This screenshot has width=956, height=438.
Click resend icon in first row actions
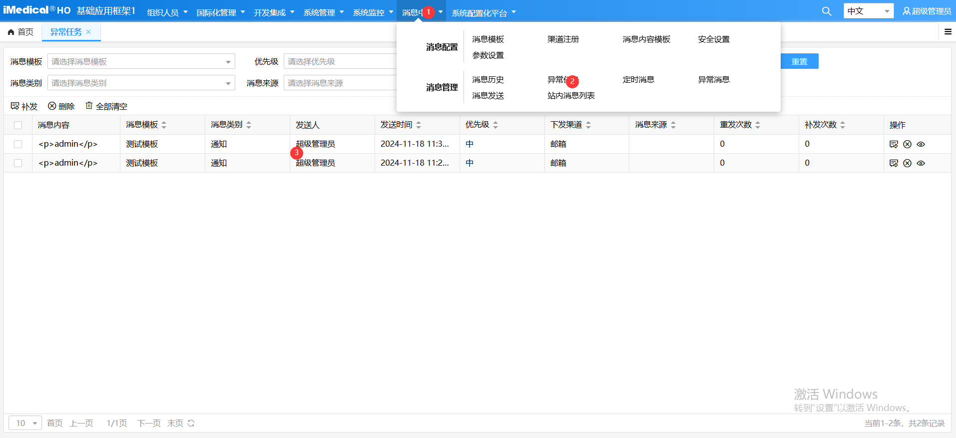pos(894,144)
